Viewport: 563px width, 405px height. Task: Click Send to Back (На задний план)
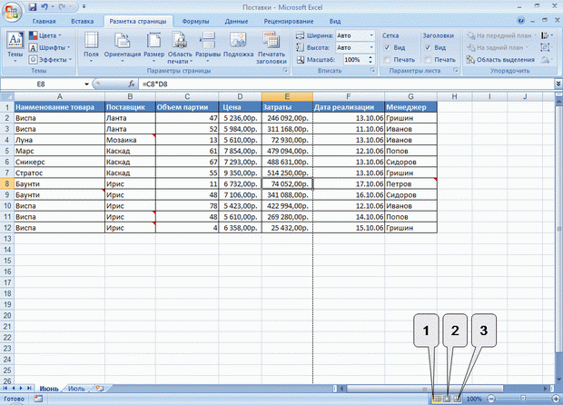[x=498, y=47]
